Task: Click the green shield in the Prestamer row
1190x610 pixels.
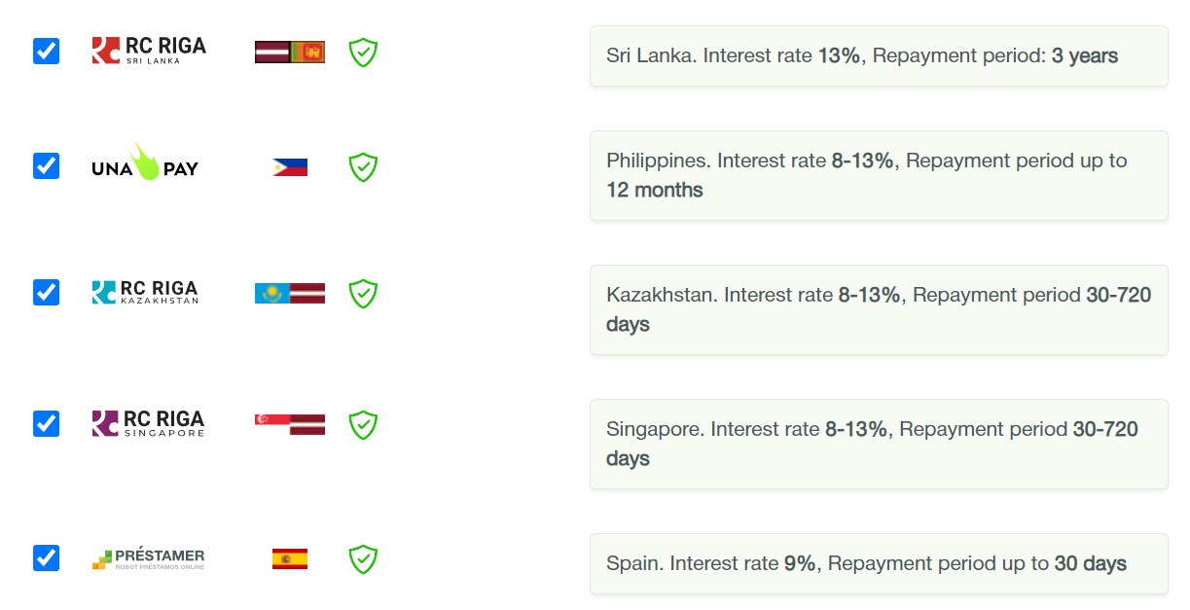Action: point(363,558)
